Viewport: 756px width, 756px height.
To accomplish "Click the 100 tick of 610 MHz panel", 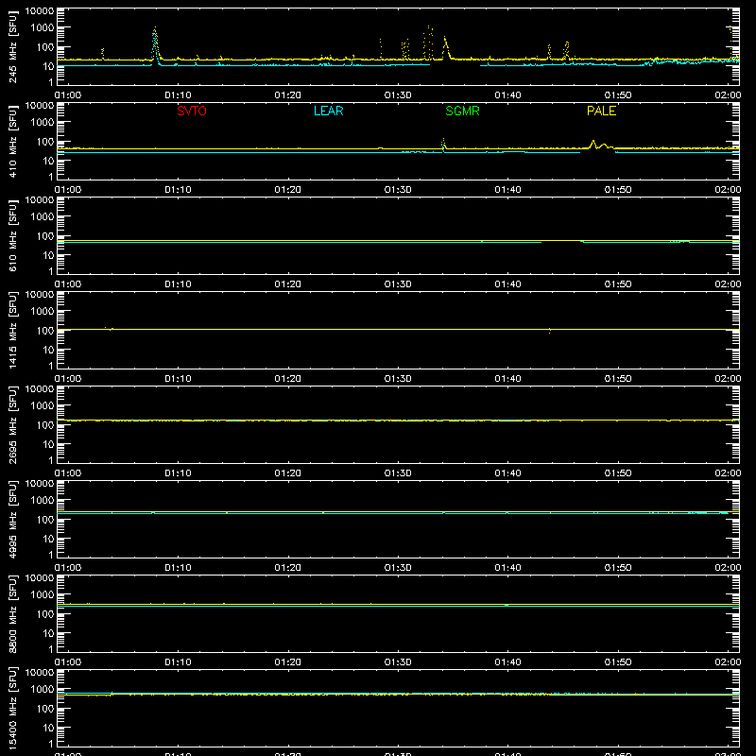I will [45, 236].
